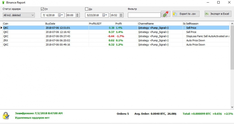Sort by the Coin column header
This screenshot has height=124, width=234.
24,24
